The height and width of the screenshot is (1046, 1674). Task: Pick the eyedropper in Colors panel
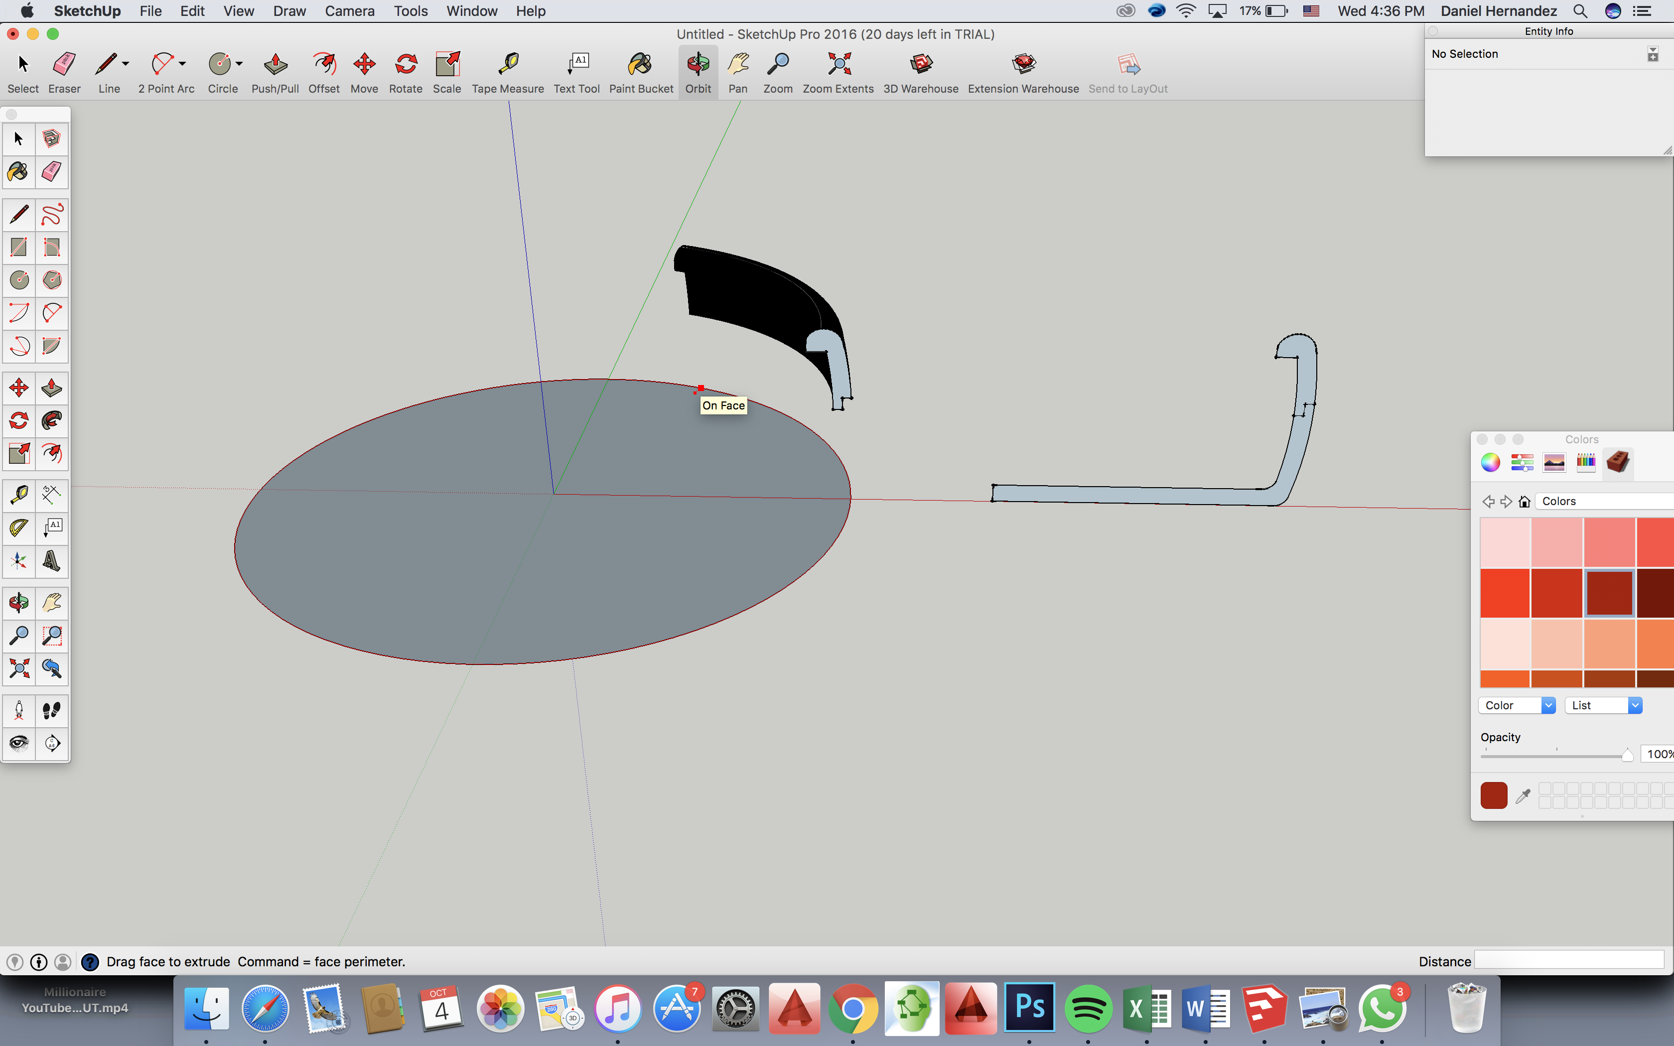click(x=1523, y=796)
